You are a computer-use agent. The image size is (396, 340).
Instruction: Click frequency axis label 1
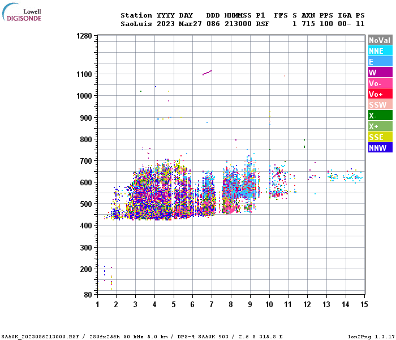[x=97, y=304]
